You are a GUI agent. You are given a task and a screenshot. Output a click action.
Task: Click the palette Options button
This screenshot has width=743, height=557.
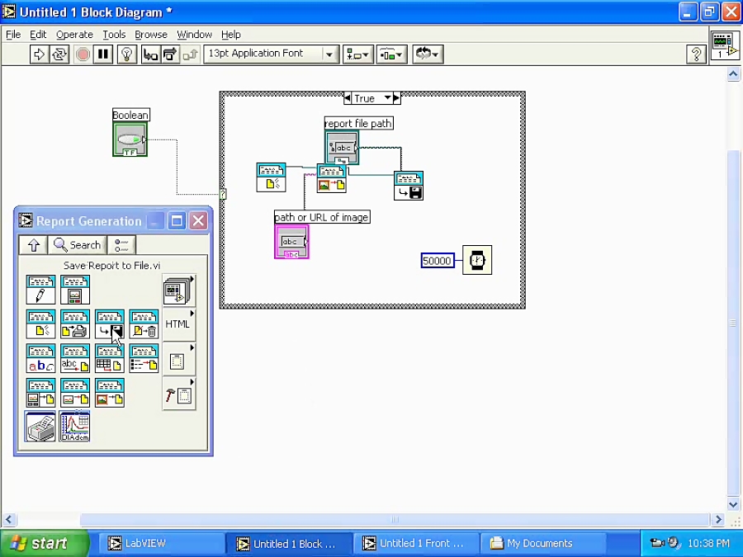click(x=121, y=245)
